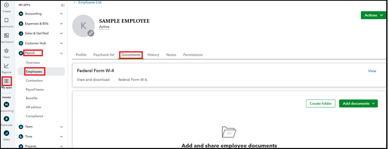Open Contractors under Payroll
The height and width of the screenshot is (149, 389).
[34, 81]
